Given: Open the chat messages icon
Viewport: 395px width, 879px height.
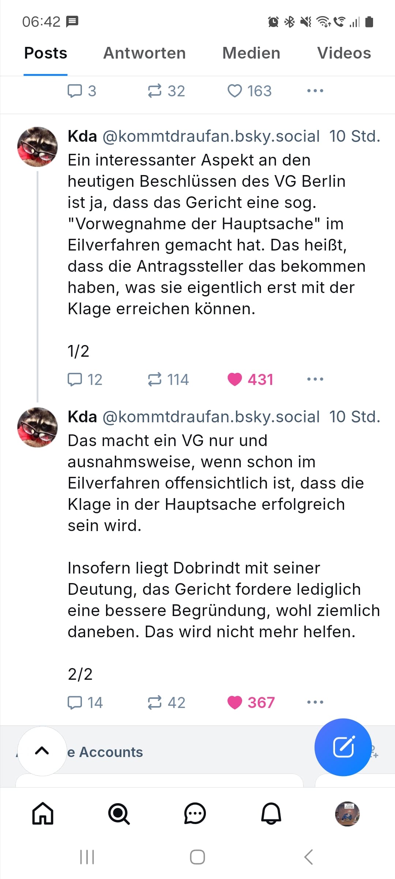Looking at the screenshot, I should [195, 813].
